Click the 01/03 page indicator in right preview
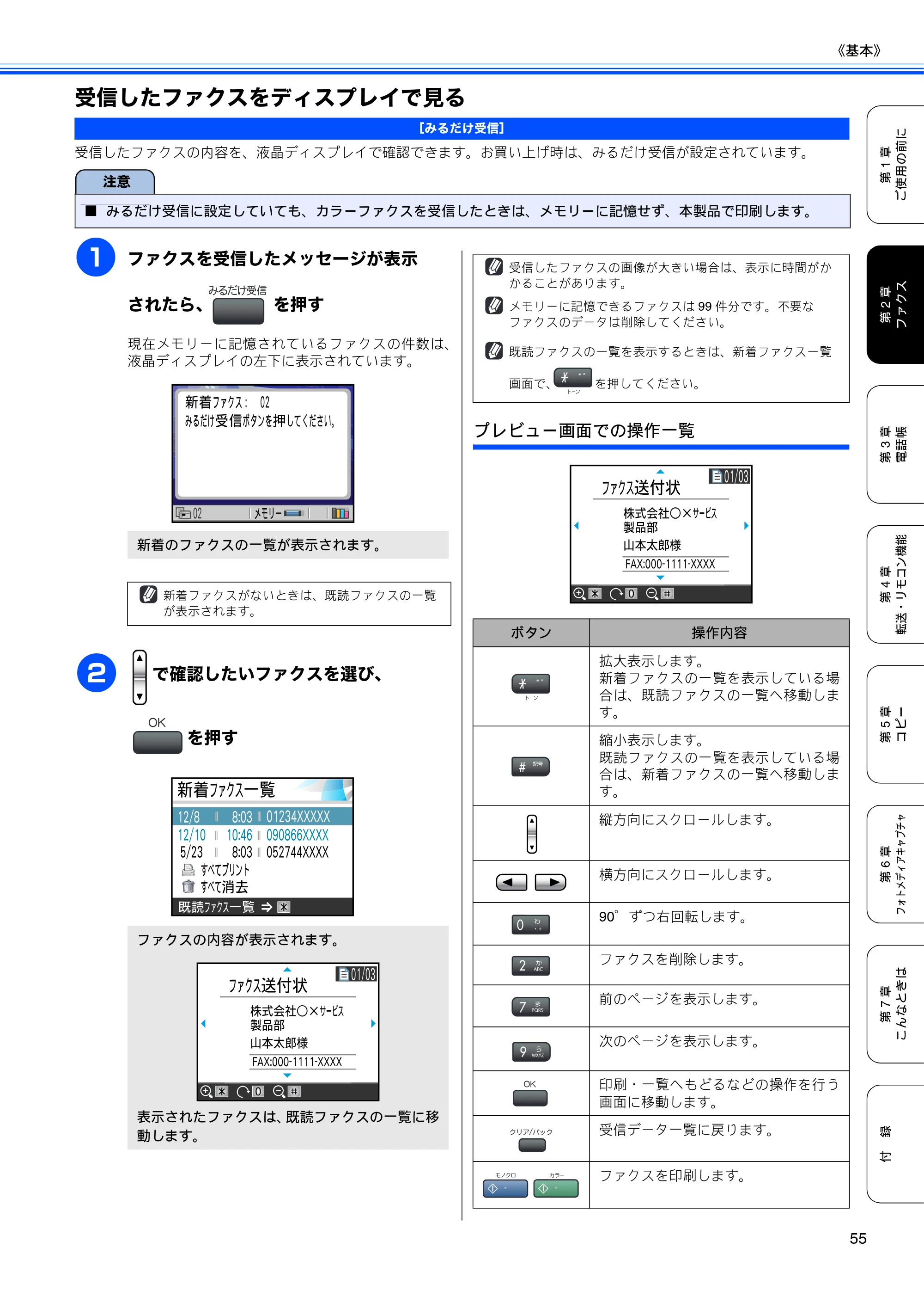 [729, 476]
